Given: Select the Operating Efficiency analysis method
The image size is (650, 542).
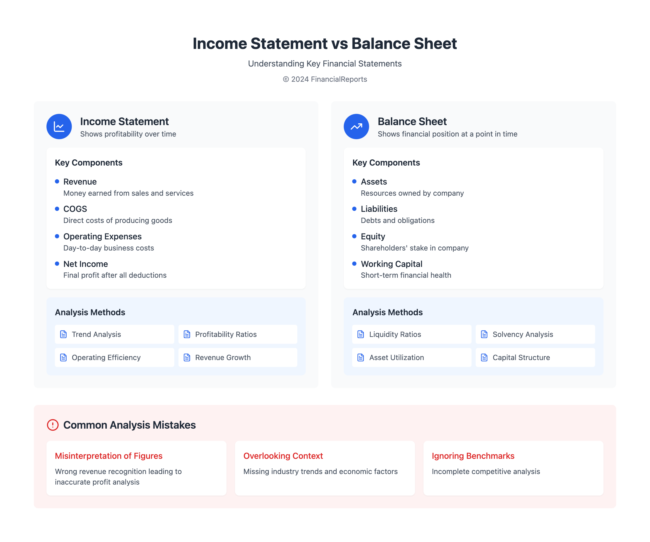Looking at the screenshot, I should [114, 357].
